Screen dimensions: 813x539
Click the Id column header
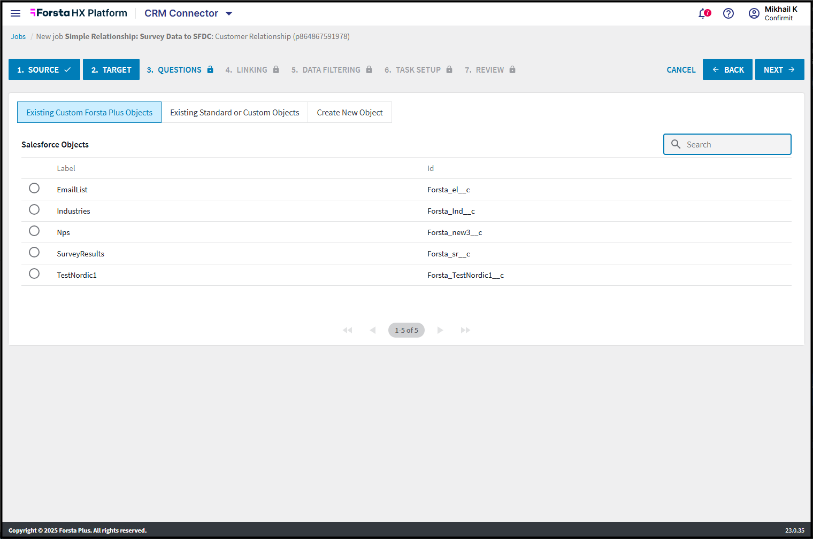[431, 168]
